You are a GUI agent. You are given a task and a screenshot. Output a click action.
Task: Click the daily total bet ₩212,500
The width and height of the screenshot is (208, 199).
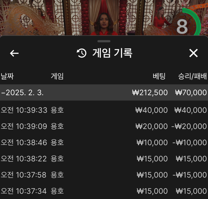click(x=150, y=92)
